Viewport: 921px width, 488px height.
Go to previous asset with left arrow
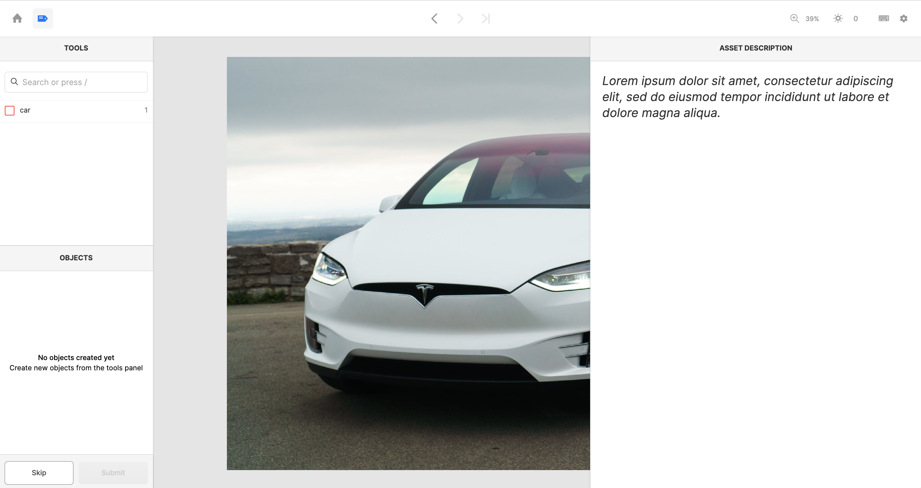[x=434, y=19]
